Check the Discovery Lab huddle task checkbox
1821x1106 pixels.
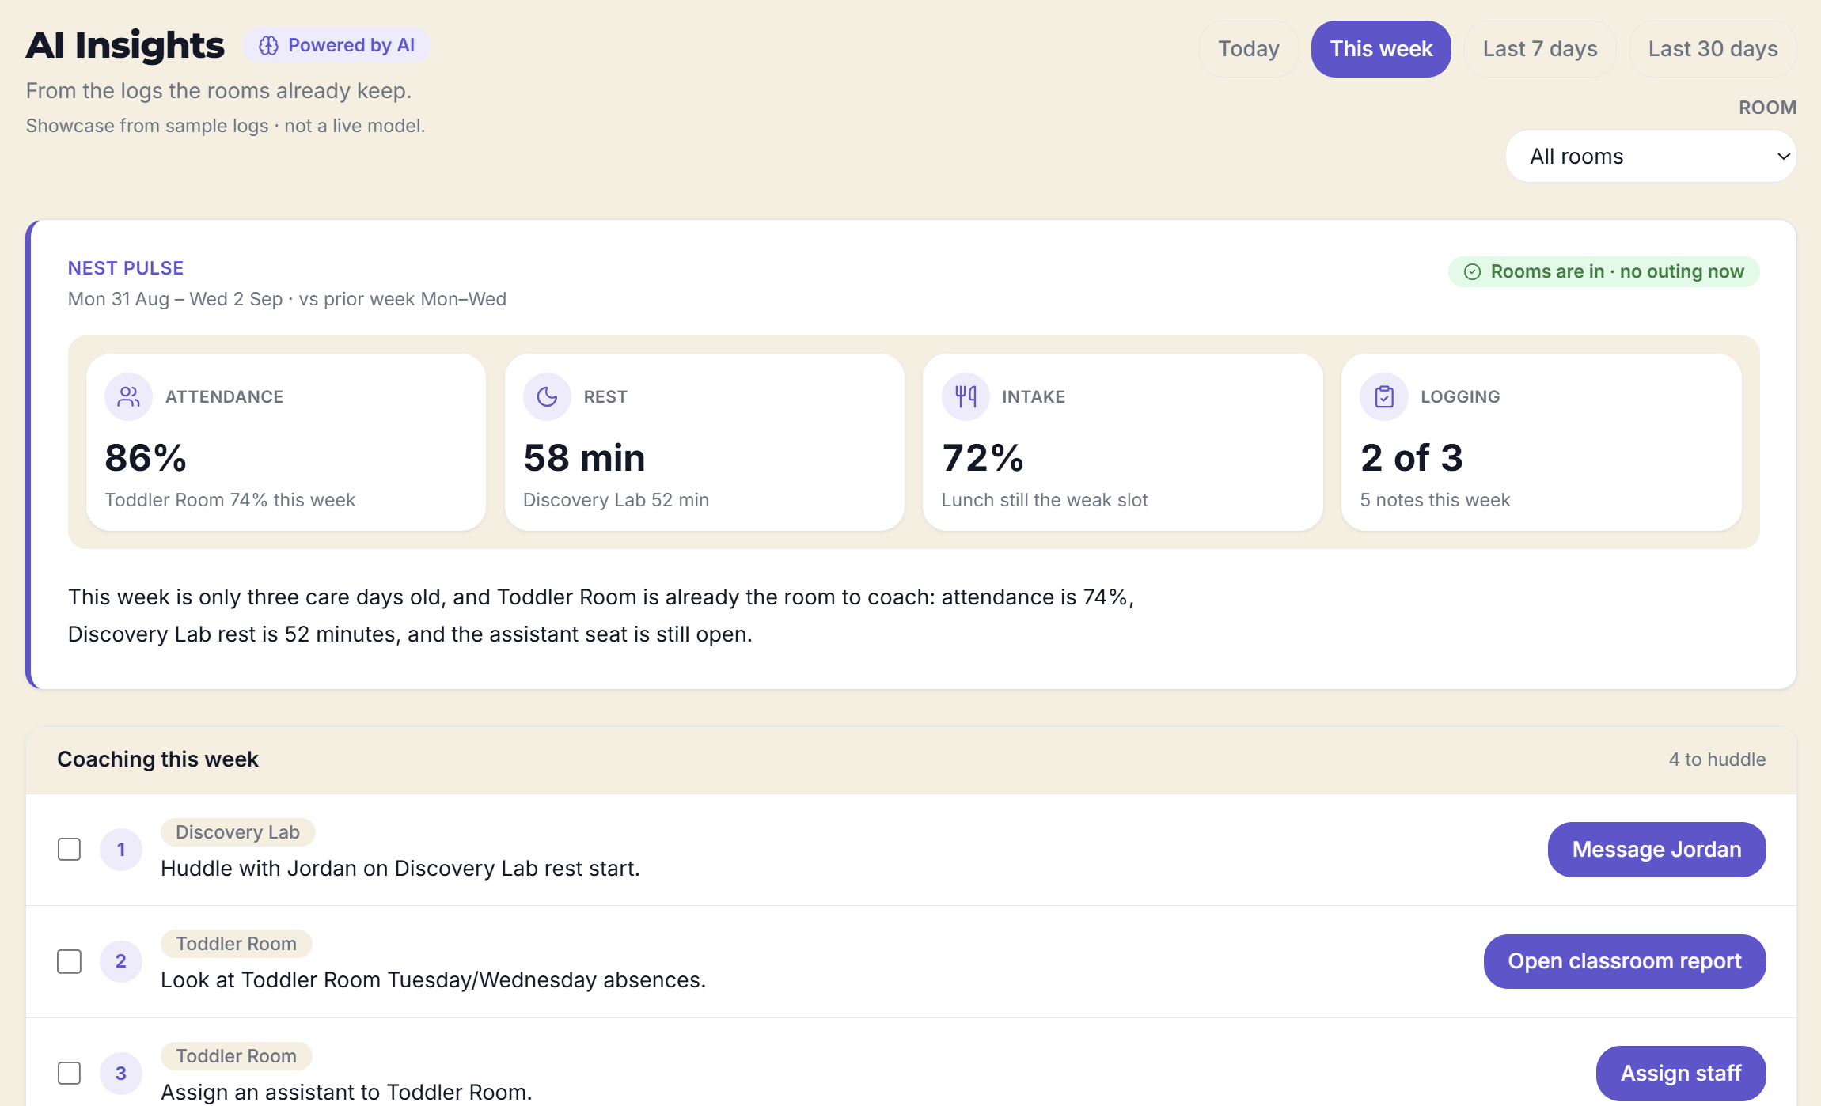tap(70, 850)
